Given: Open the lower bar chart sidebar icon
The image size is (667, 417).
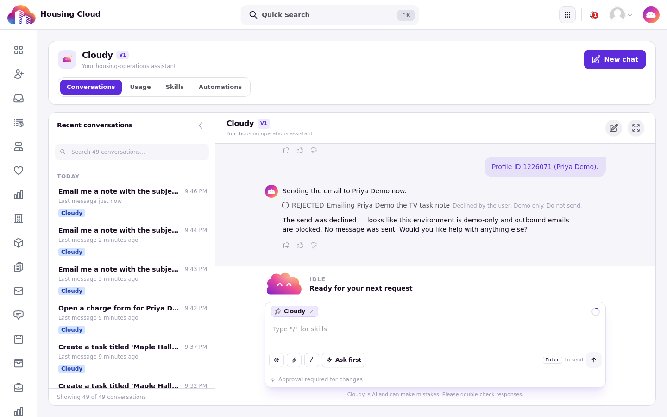Looking at the screenshot, I should point(19,411).
